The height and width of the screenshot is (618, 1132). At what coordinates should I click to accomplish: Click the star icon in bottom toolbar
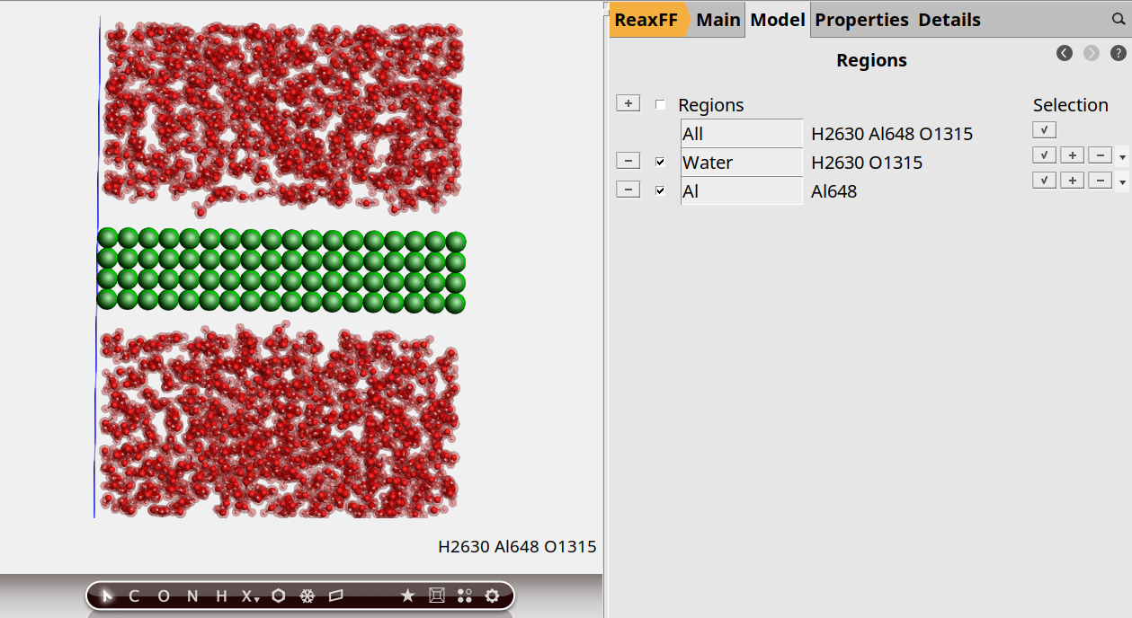click(x=407, y=596)
